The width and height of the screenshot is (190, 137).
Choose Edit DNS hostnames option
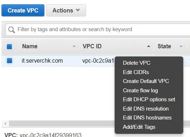click(x=147, y=118)
